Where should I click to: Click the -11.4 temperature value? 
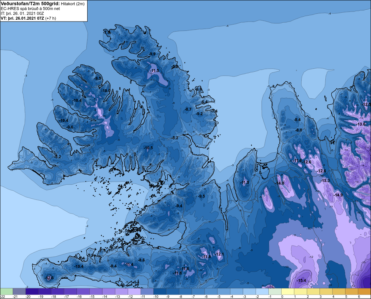(x=129, y=265)
